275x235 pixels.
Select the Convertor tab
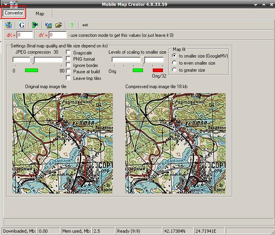click(x=14, y=13)
